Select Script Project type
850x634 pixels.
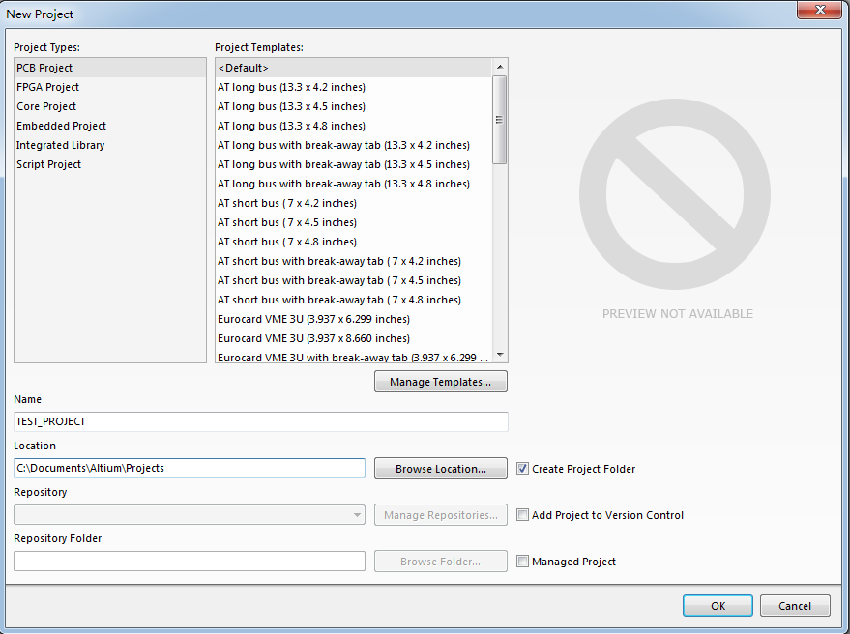pyautogui.click(x=48, y=164)
